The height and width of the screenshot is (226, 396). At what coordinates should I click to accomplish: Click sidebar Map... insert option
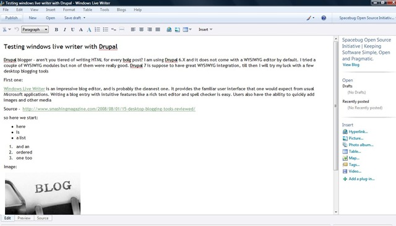coord(351,158)
